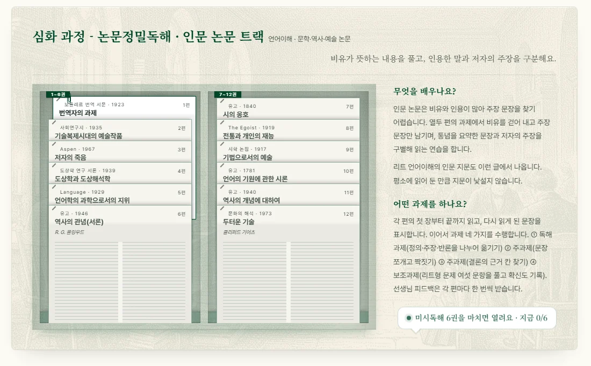Click the pencil mark on 언어의 기원에 관한 시론 card
This screenshot has height=366, width=591.
pos(222,165)
